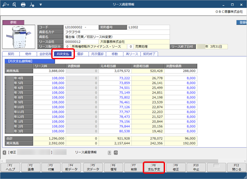Image resolution: width=247 pixels, height=179 pixels.
Task: Click the F8 支払予定 button
Action: 154,168
